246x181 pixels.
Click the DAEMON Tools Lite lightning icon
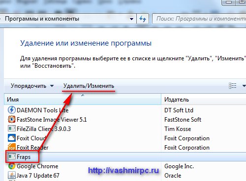[12, 110]
